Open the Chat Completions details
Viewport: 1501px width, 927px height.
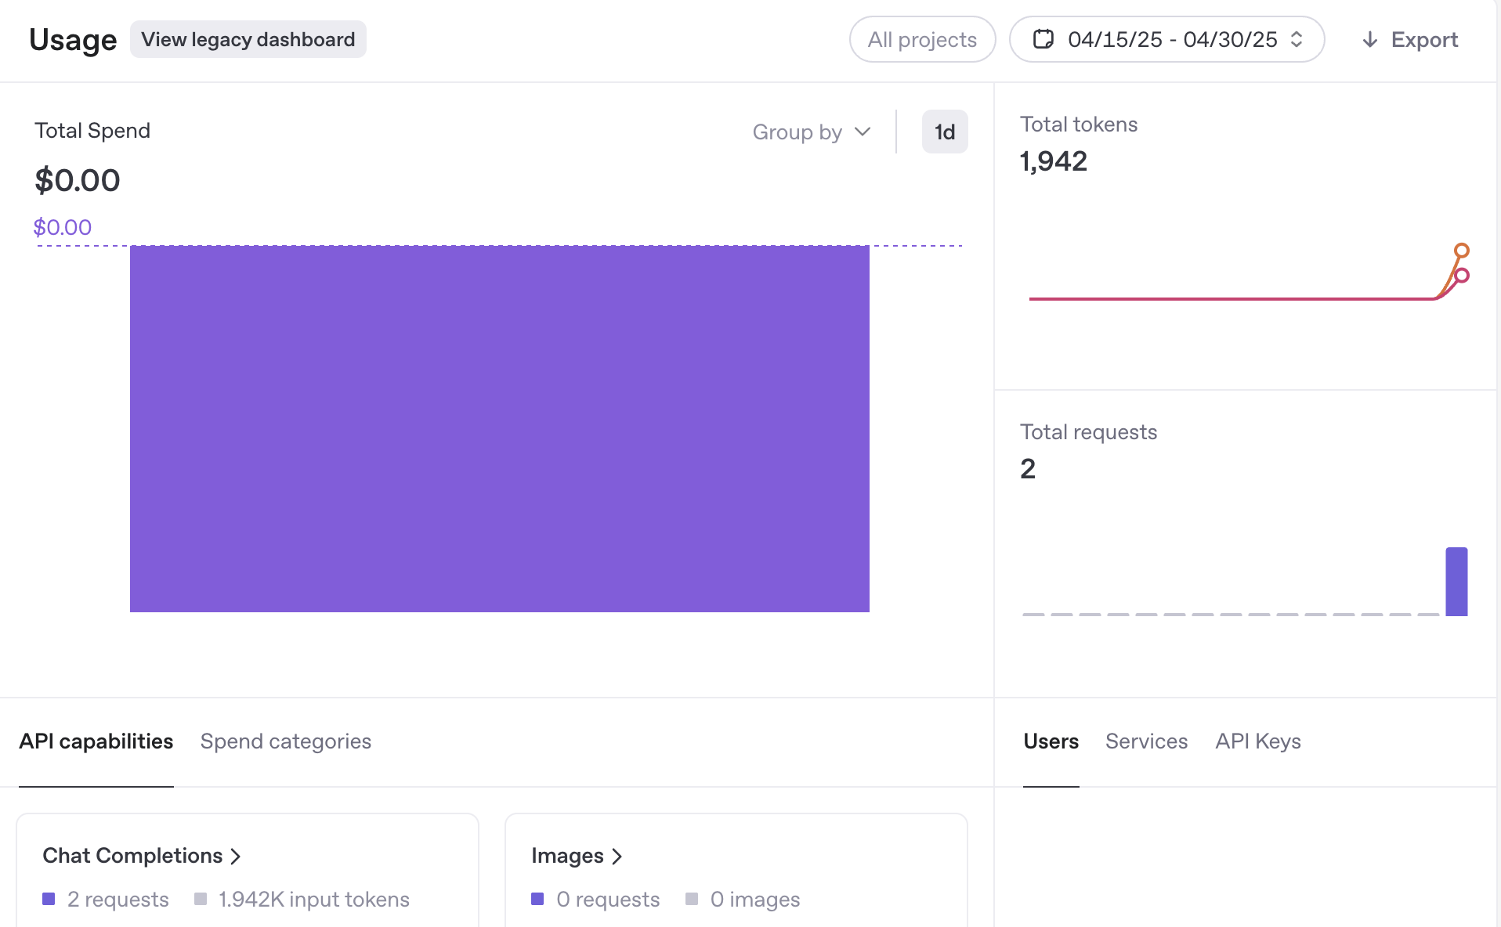pyautogui.click(x=141, y=856)
